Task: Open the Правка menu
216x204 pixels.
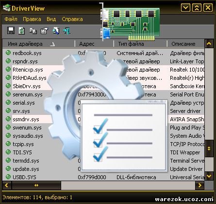Action: 32,19
